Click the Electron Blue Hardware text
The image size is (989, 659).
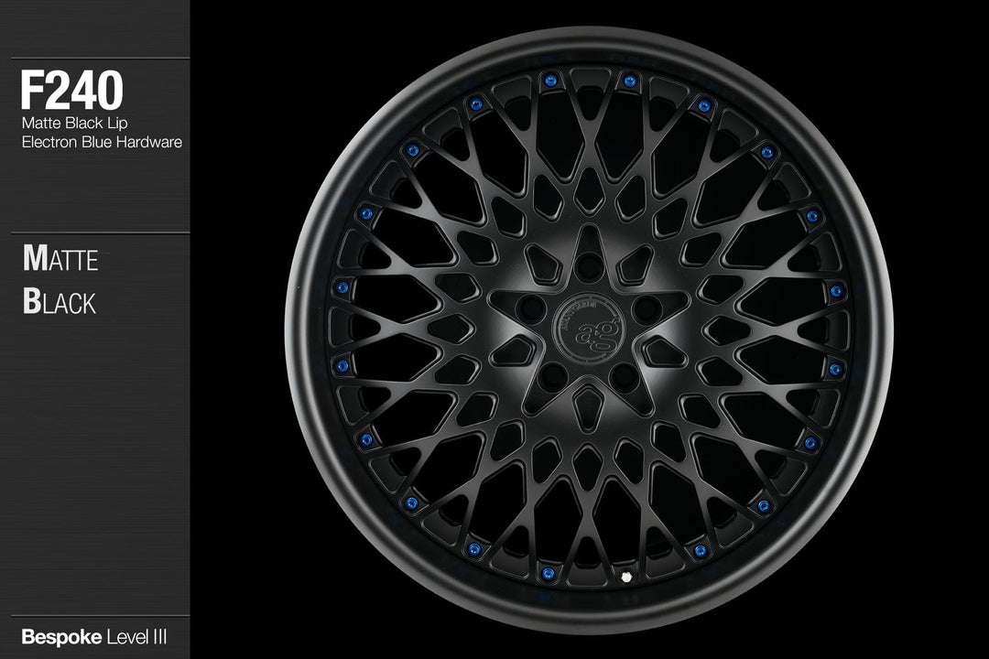pyautogui.click(x=101, y=142)
